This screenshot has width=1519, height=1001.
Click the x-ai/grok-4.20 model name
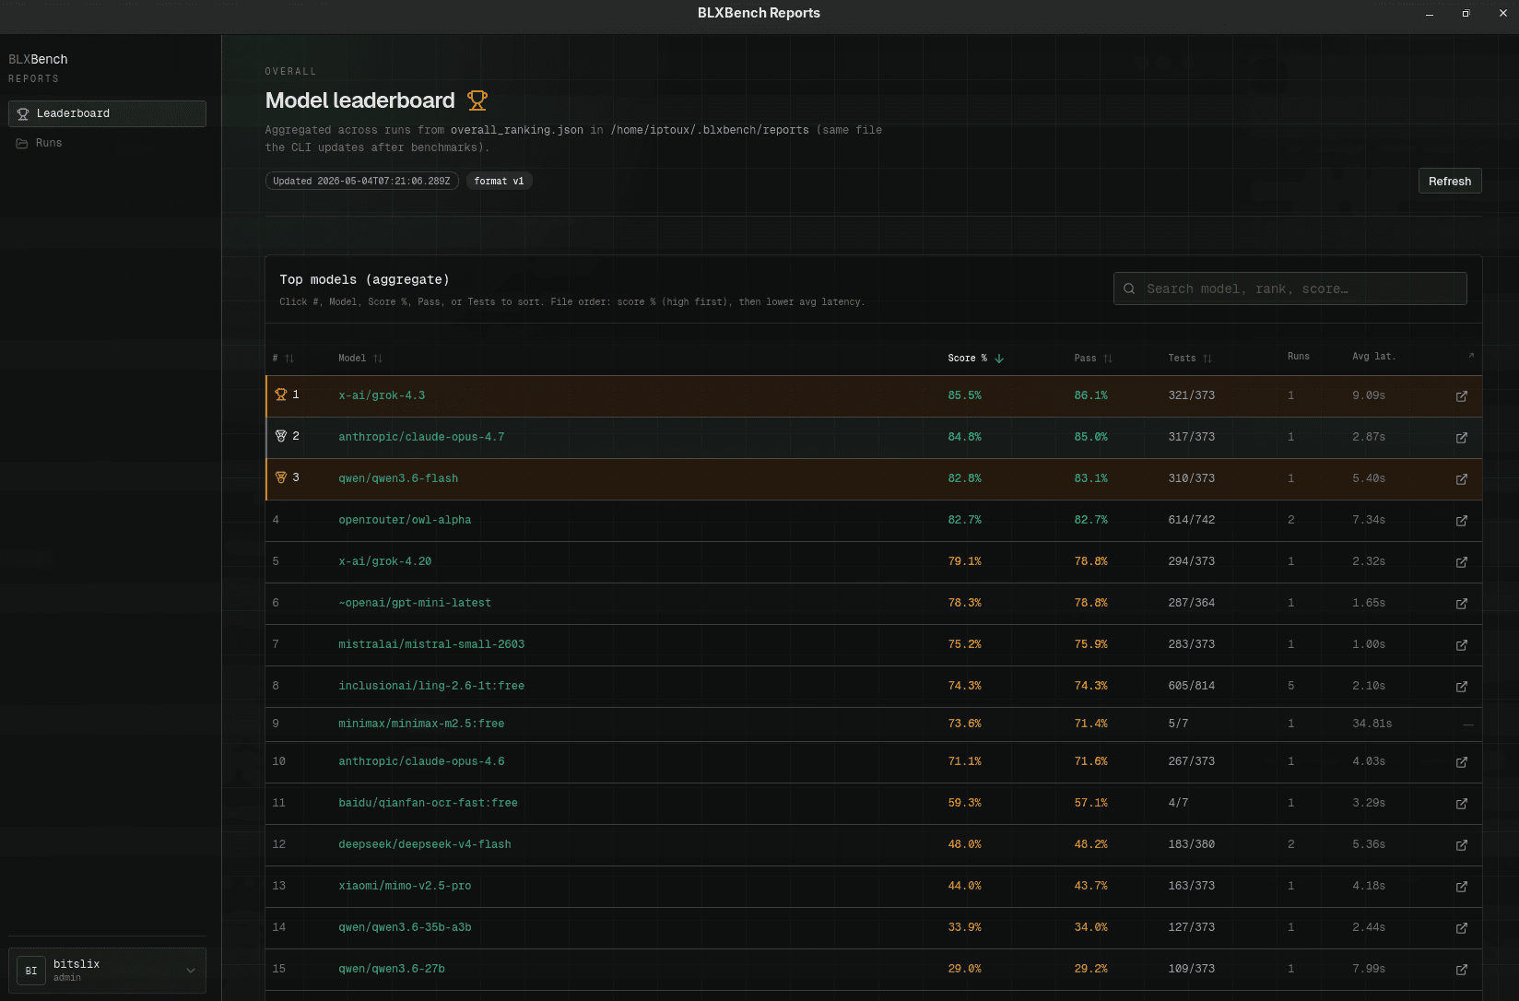click(x=385, y=561)
